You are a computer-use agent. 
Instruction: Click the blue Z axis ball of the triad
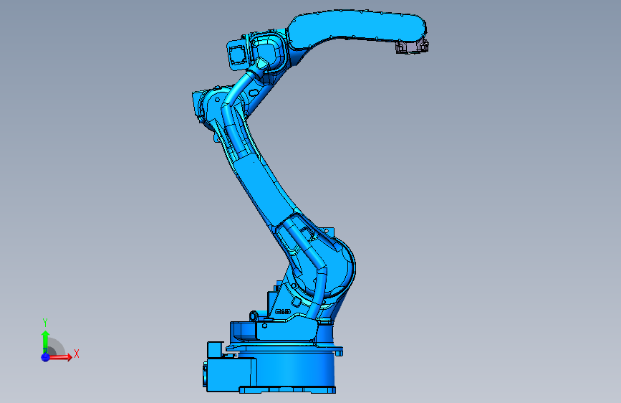45,357
